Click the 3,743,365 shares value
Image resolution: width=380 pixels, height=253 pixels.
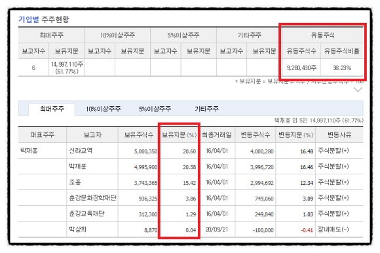pyautogui.click(x=145, y=183)
